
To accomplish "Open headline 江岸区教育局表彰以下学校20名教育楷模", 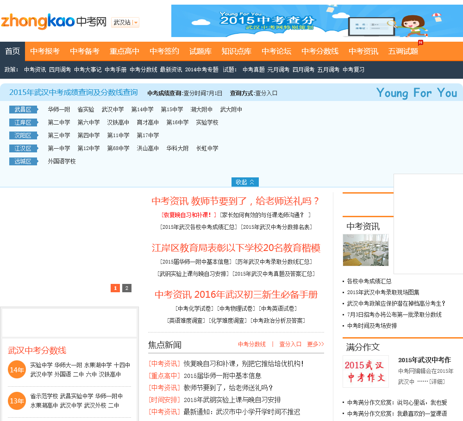I will coord(236,248).
